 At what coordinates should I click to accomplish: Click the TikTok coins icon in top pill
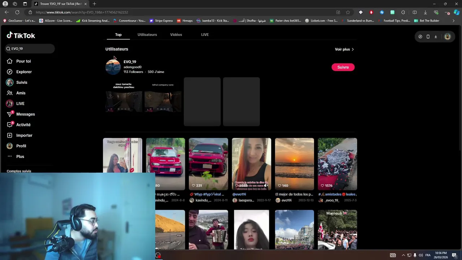coord(420,36)
